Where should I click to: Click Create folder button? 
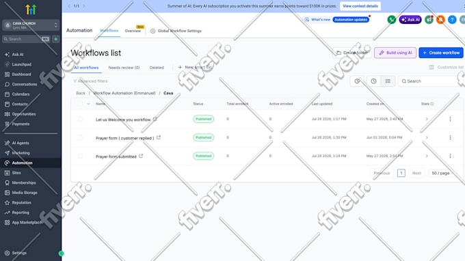tap(352, 53)
